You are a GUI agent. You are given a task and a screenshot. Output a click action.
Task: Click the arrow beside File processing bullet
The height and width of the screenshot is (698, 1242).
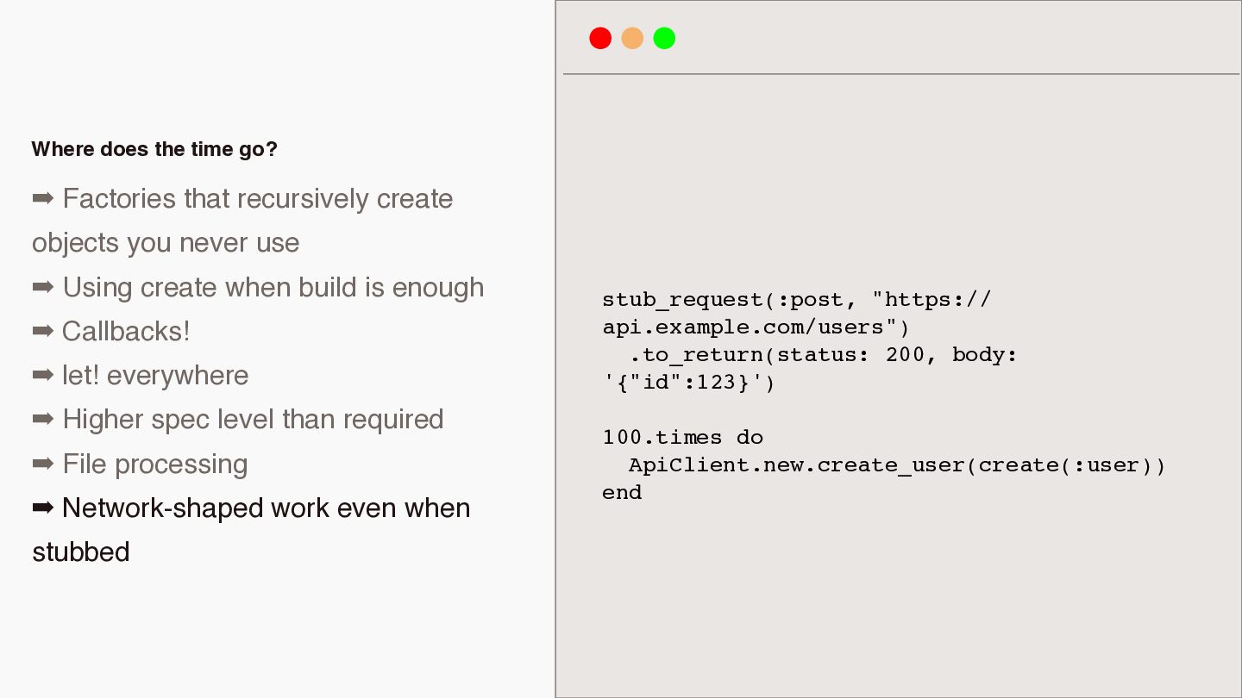coord(42,464)
